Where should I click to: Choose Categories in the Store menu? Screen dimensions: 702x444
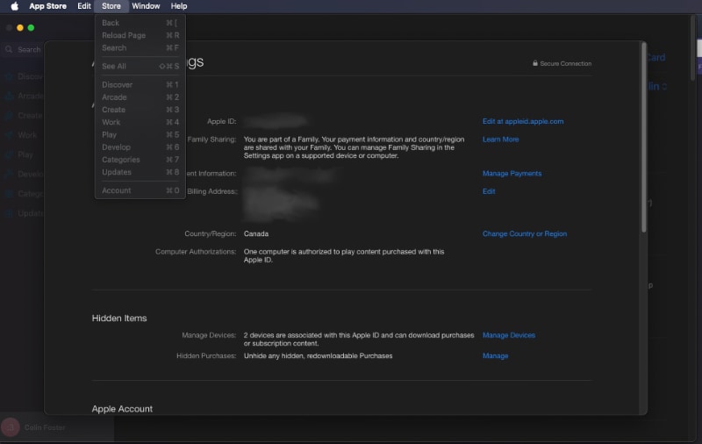140,160
